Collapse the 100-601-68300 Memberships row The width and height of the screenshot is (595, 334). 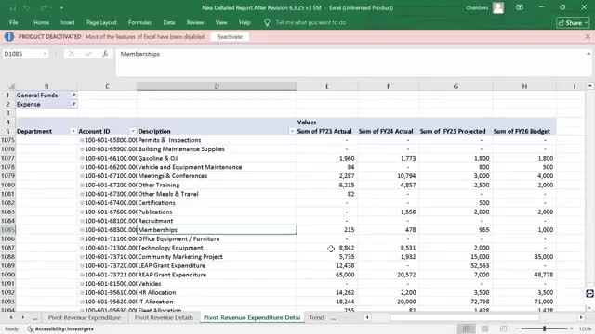click(82, 230)
